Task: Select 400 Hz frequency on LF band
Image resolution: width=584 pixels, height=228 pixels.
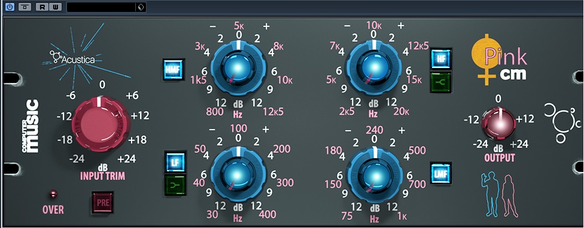Action: (268, 214)
